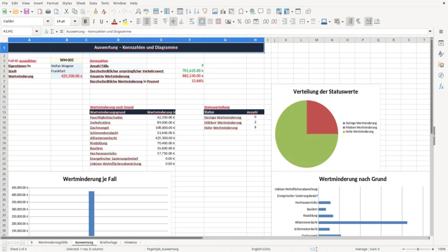Screen dimensions: 448x252
Task: Apply font color red swatch button
Action: (x=114, y=21)
